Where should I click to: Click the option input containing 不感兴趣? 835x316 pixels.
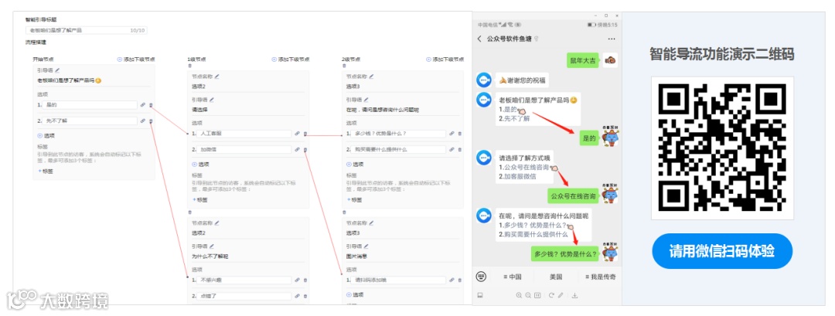point(244,280)
